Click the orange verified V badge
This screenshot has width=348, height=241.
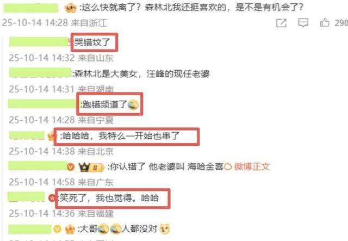coord(71,166)
